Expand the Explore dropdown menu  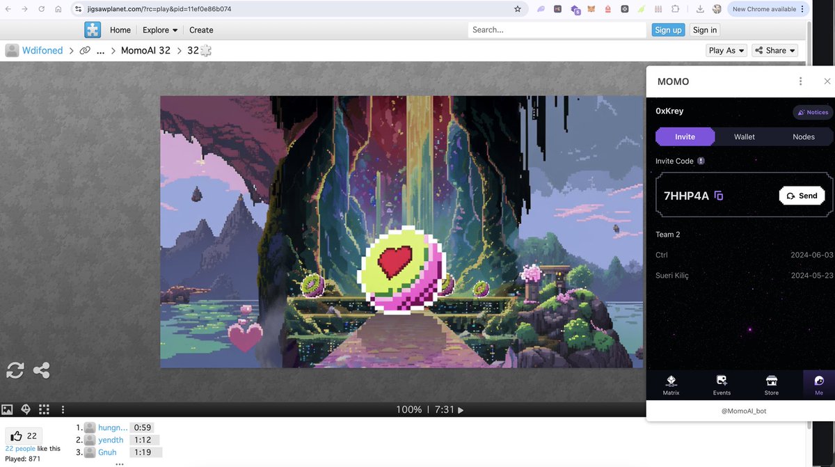point(160,30)
